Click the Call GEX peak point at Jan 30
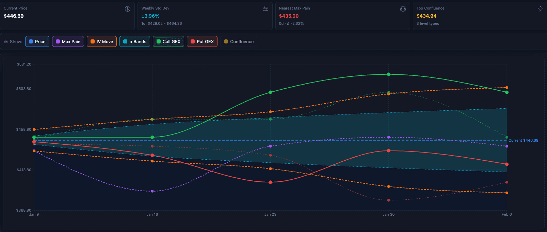Image resolution: width=547 pixels, height=232 pixels. click(389, 74)
